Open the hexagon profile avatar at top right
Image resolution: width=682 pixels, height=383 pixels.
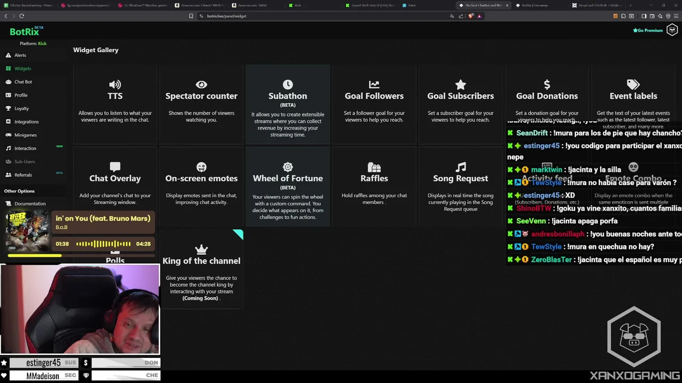click(x=672, y=30)
